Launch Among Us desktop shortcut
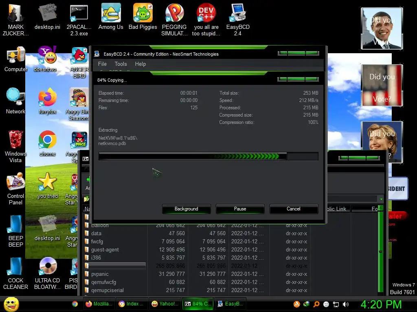Image resolution: width=417 pixels, height=312 pixels. (111, 16)
